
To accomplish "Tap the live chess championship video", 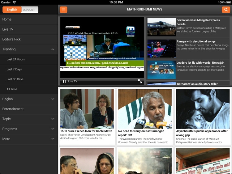I will tap(102, 47).
